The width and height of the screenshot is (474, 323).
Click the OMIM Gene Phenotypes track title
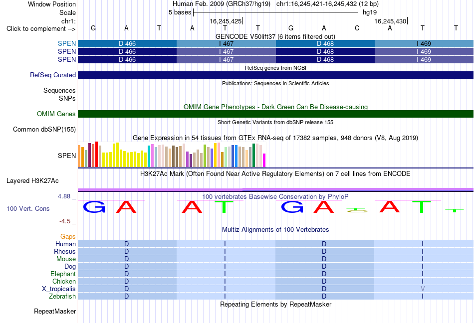pyautogui.click(x=276, y=107)
